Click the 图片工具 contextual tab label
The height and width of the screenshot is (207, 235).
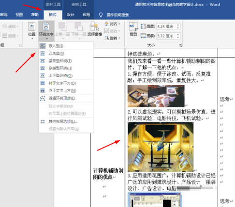(x=53, y=5)
